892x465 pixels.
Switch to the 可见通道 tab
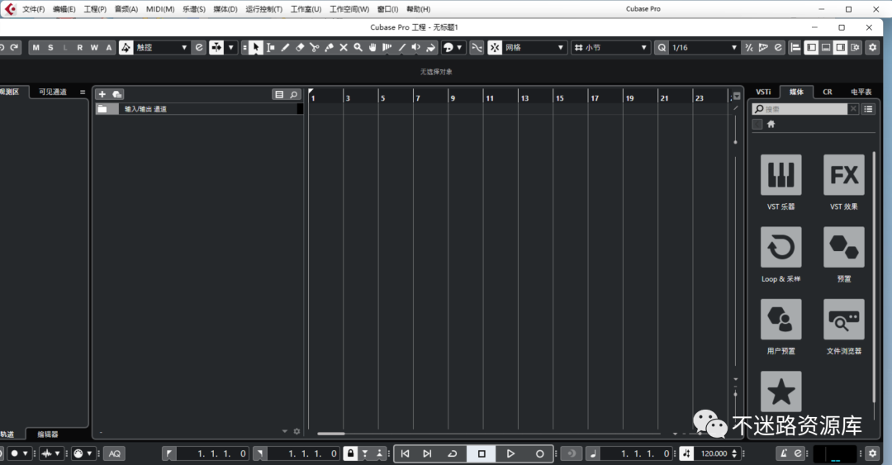(52, 92)
